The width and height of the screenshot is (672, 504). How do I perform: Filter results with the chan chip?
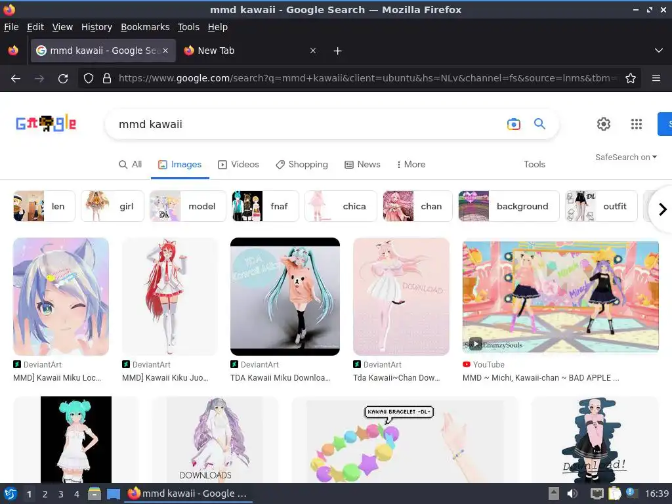[417, 206]
